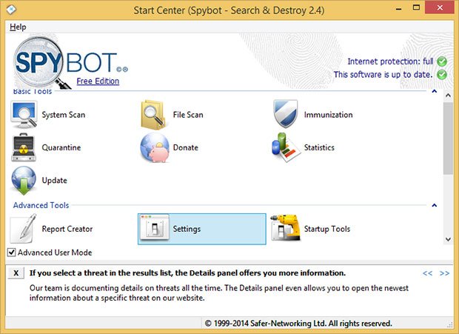Close the Start Center window
This screenshot has width=459, height=334.
pos(440,7)
